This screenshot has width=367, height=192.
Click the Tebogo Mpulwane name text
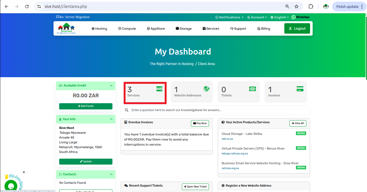72,133
